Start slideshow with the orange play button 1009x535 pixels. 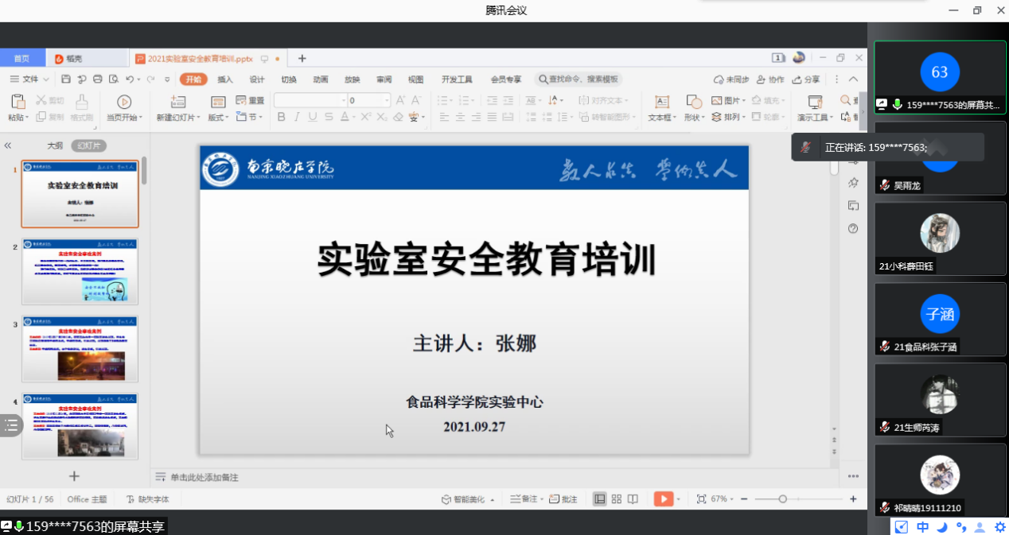pos(663,499)
